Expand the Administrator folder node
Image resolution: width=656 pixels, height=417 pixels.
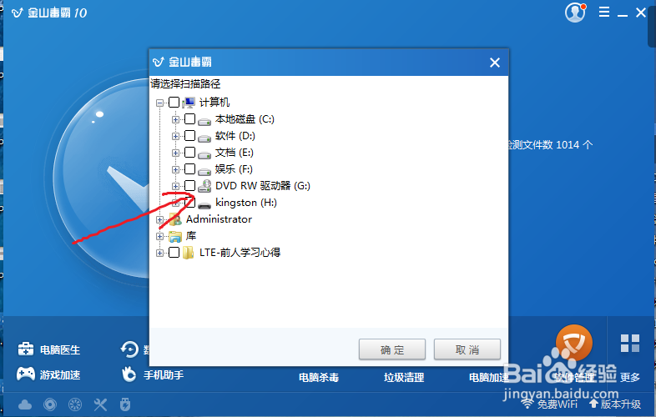coord(159,219)
